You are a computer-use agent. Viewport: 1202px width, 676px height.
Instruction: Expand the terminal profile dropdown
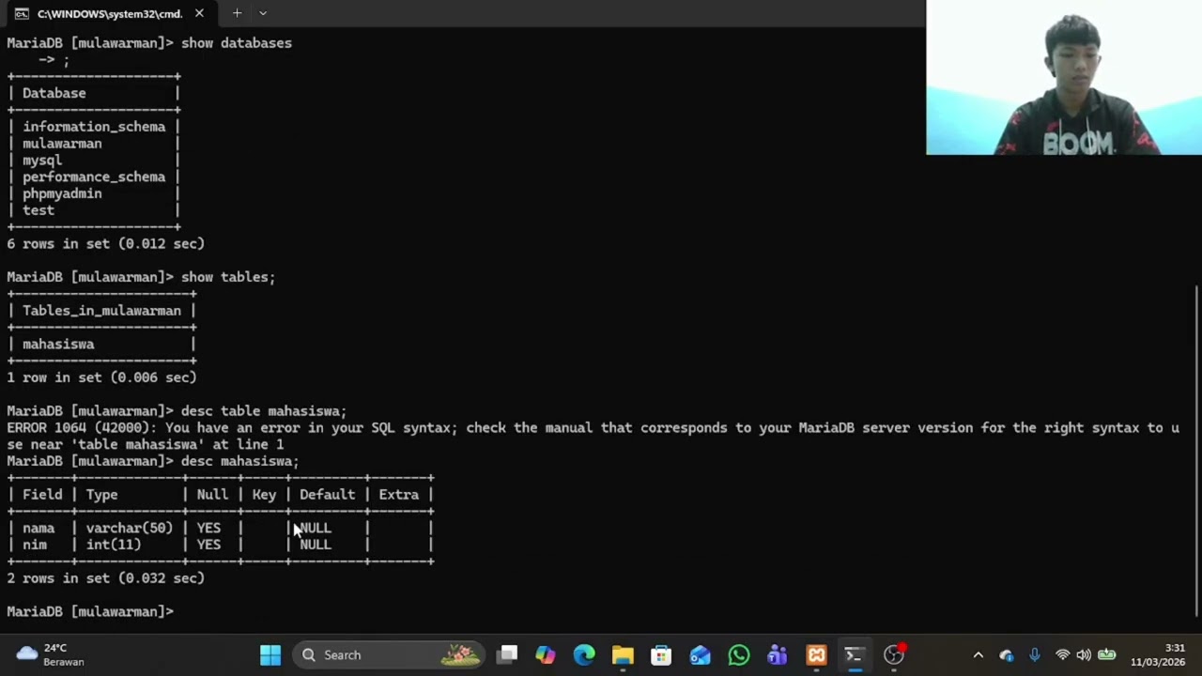(263, 13)
